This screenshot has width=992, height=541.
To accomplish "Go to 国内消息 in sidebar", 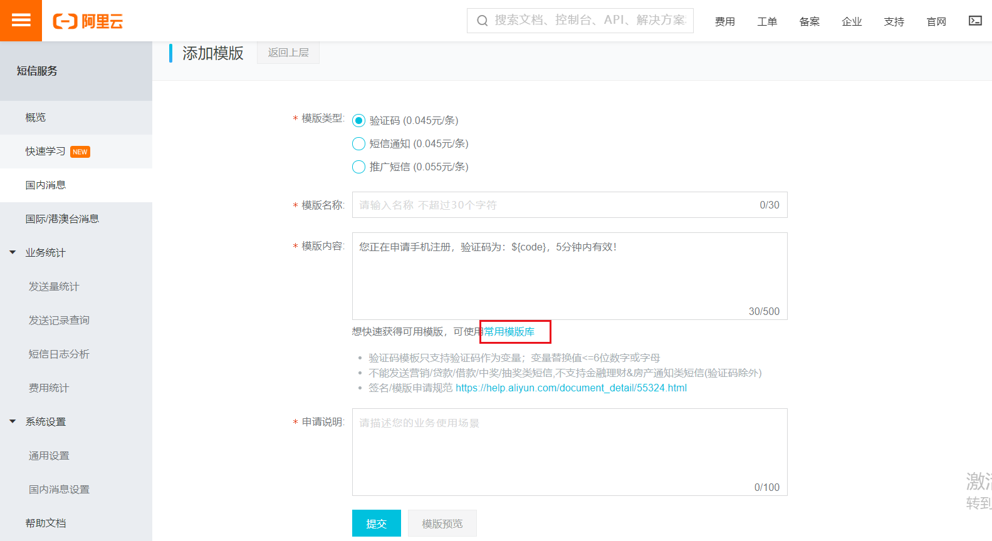I will pyautogui.click(x=46, y=185).
